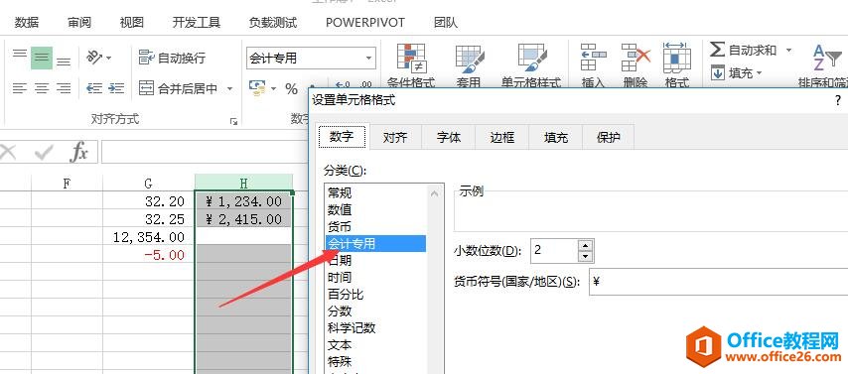848x374 pixels.
Task: Switch to 字体 tab in dialog
Action: tap(449, 137)
